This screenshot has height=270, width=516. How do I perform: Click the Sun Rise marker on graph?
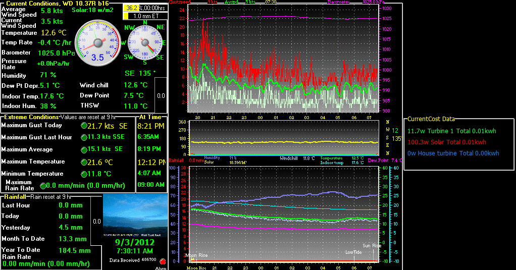(372, 246)
